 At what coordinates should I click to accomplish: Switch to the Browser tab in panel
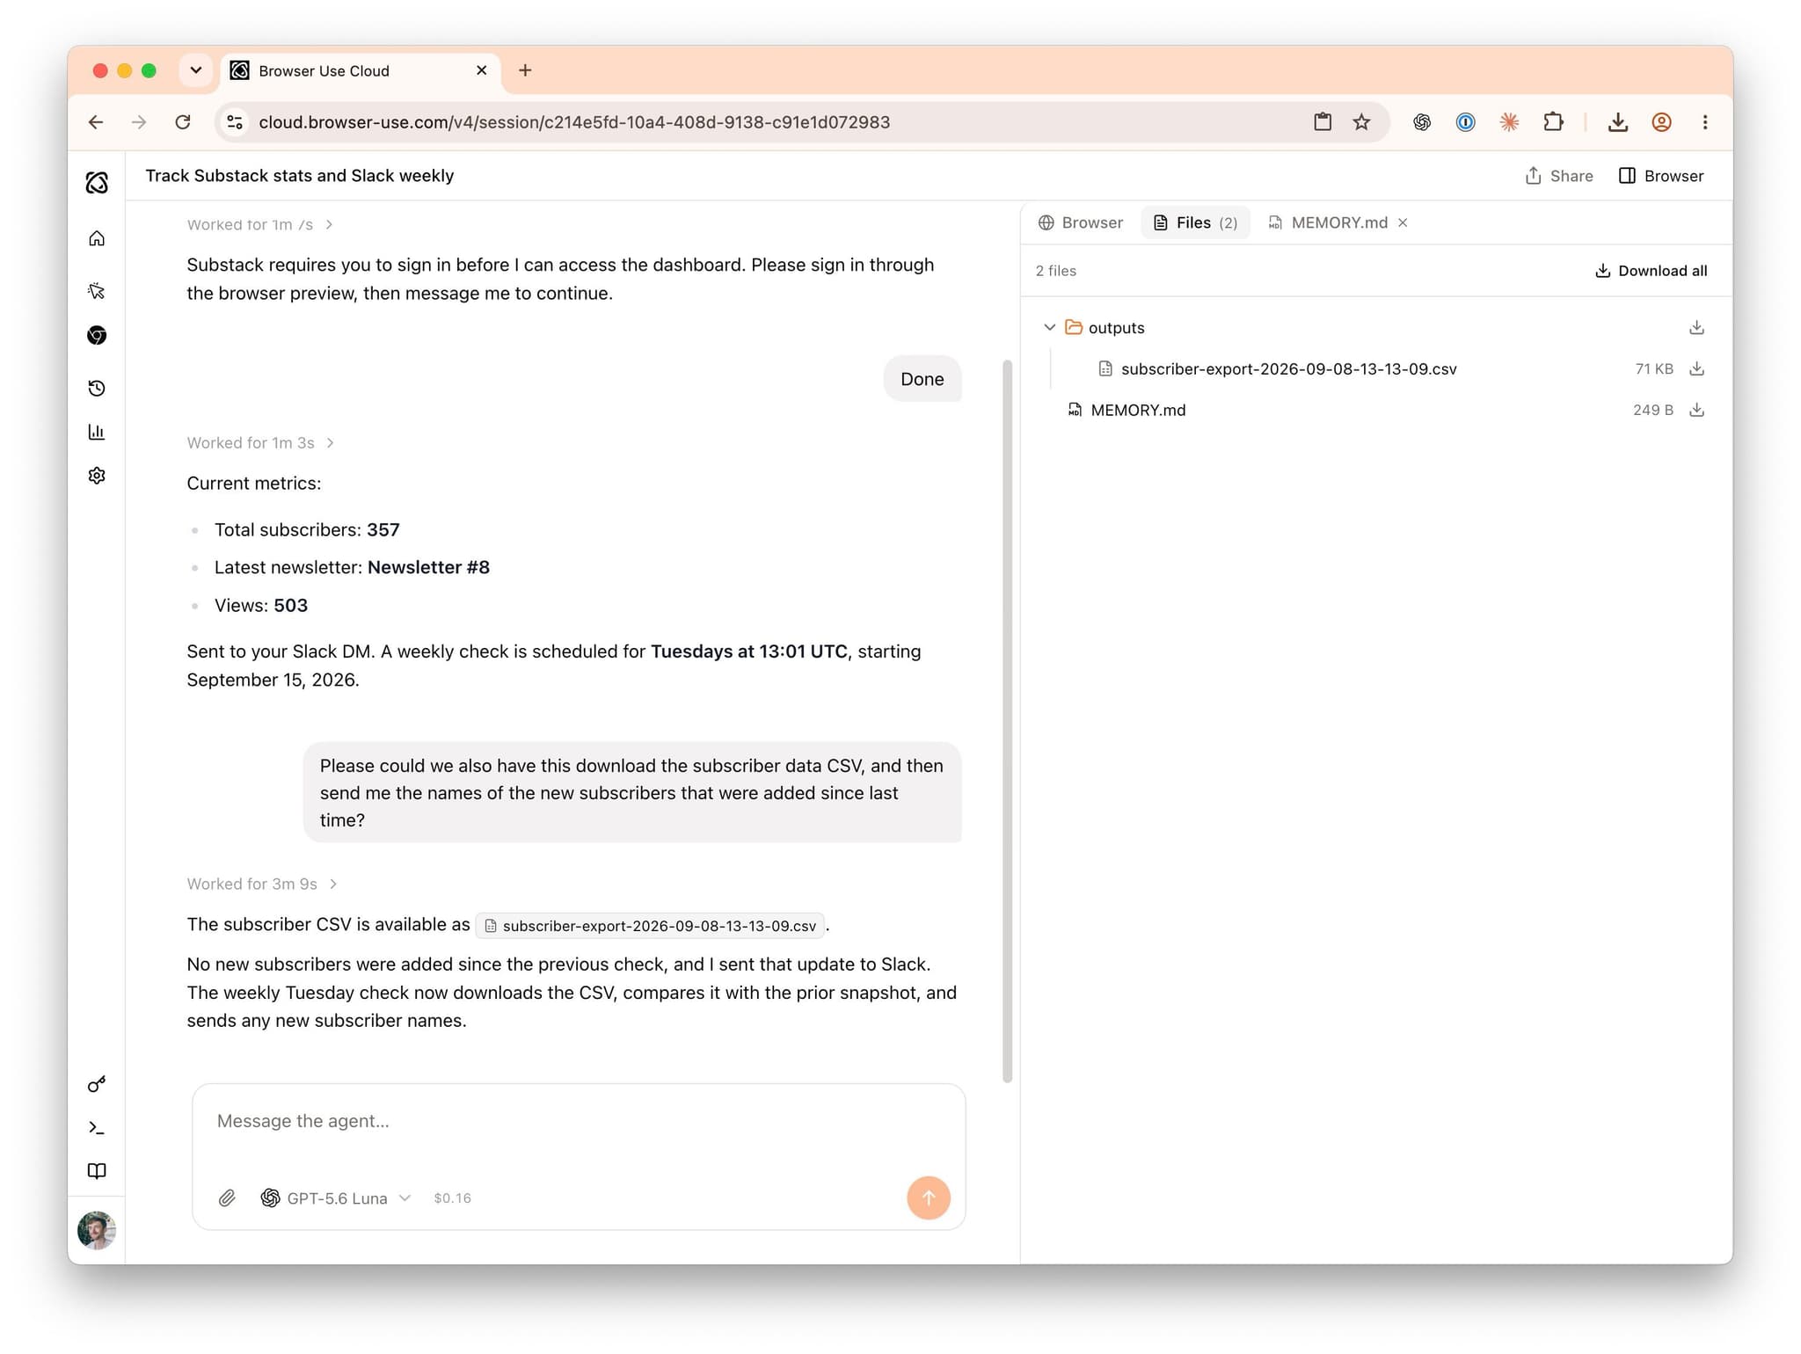click(1081, 222)
